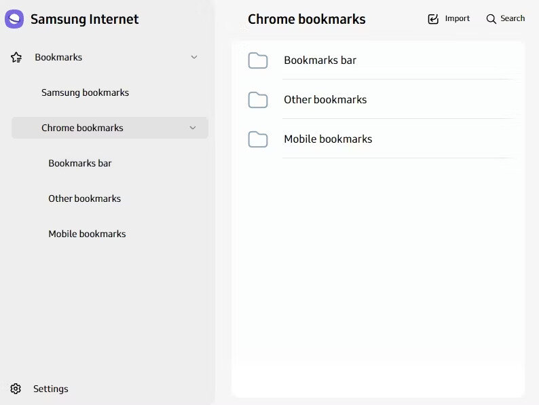Select Other bookmarks in sidebar tree
This screenshot has width=539, height=405.
tap(85, 198)
